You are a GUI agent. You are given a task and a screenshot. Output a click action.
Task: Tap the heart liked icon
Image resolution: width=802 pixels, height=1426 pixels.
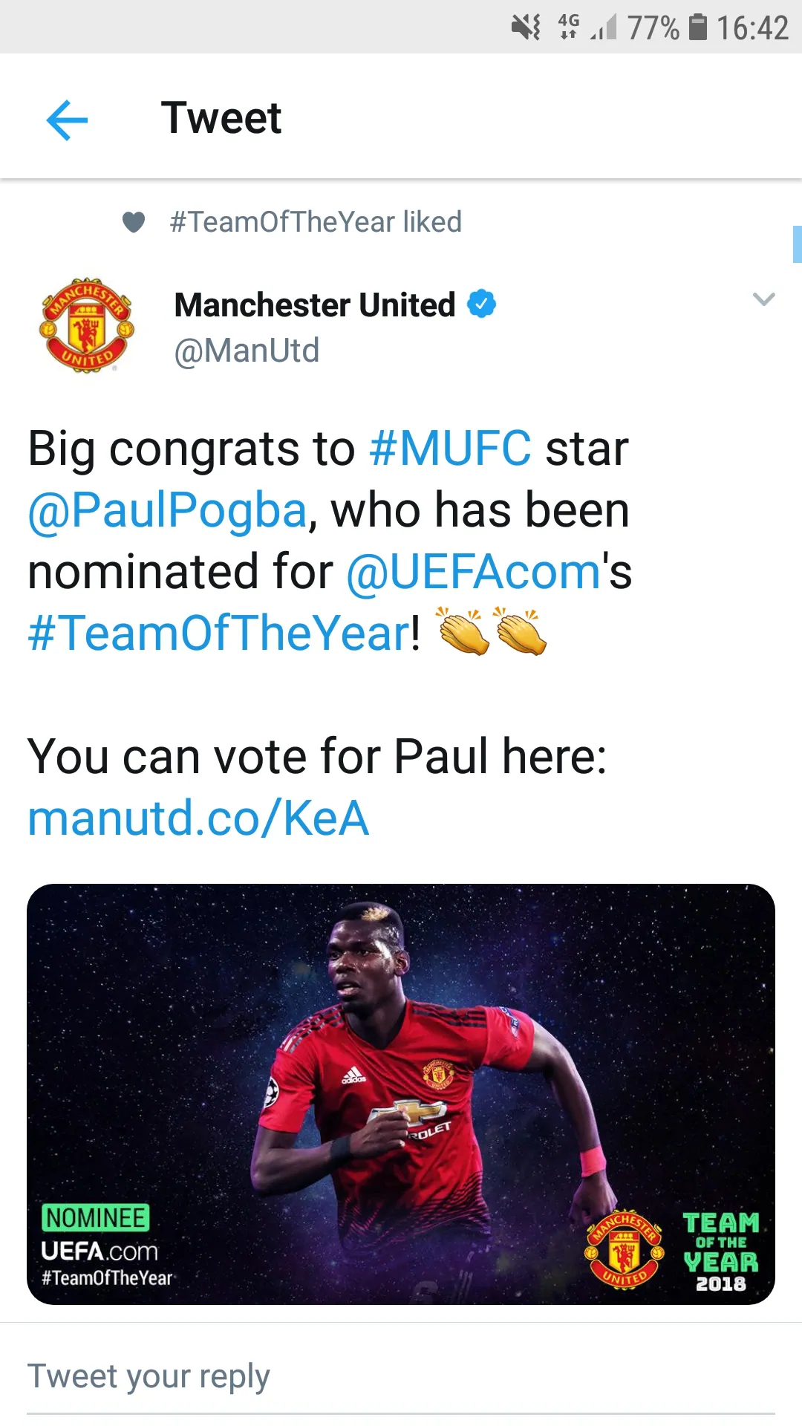click(x=134, y=222)
